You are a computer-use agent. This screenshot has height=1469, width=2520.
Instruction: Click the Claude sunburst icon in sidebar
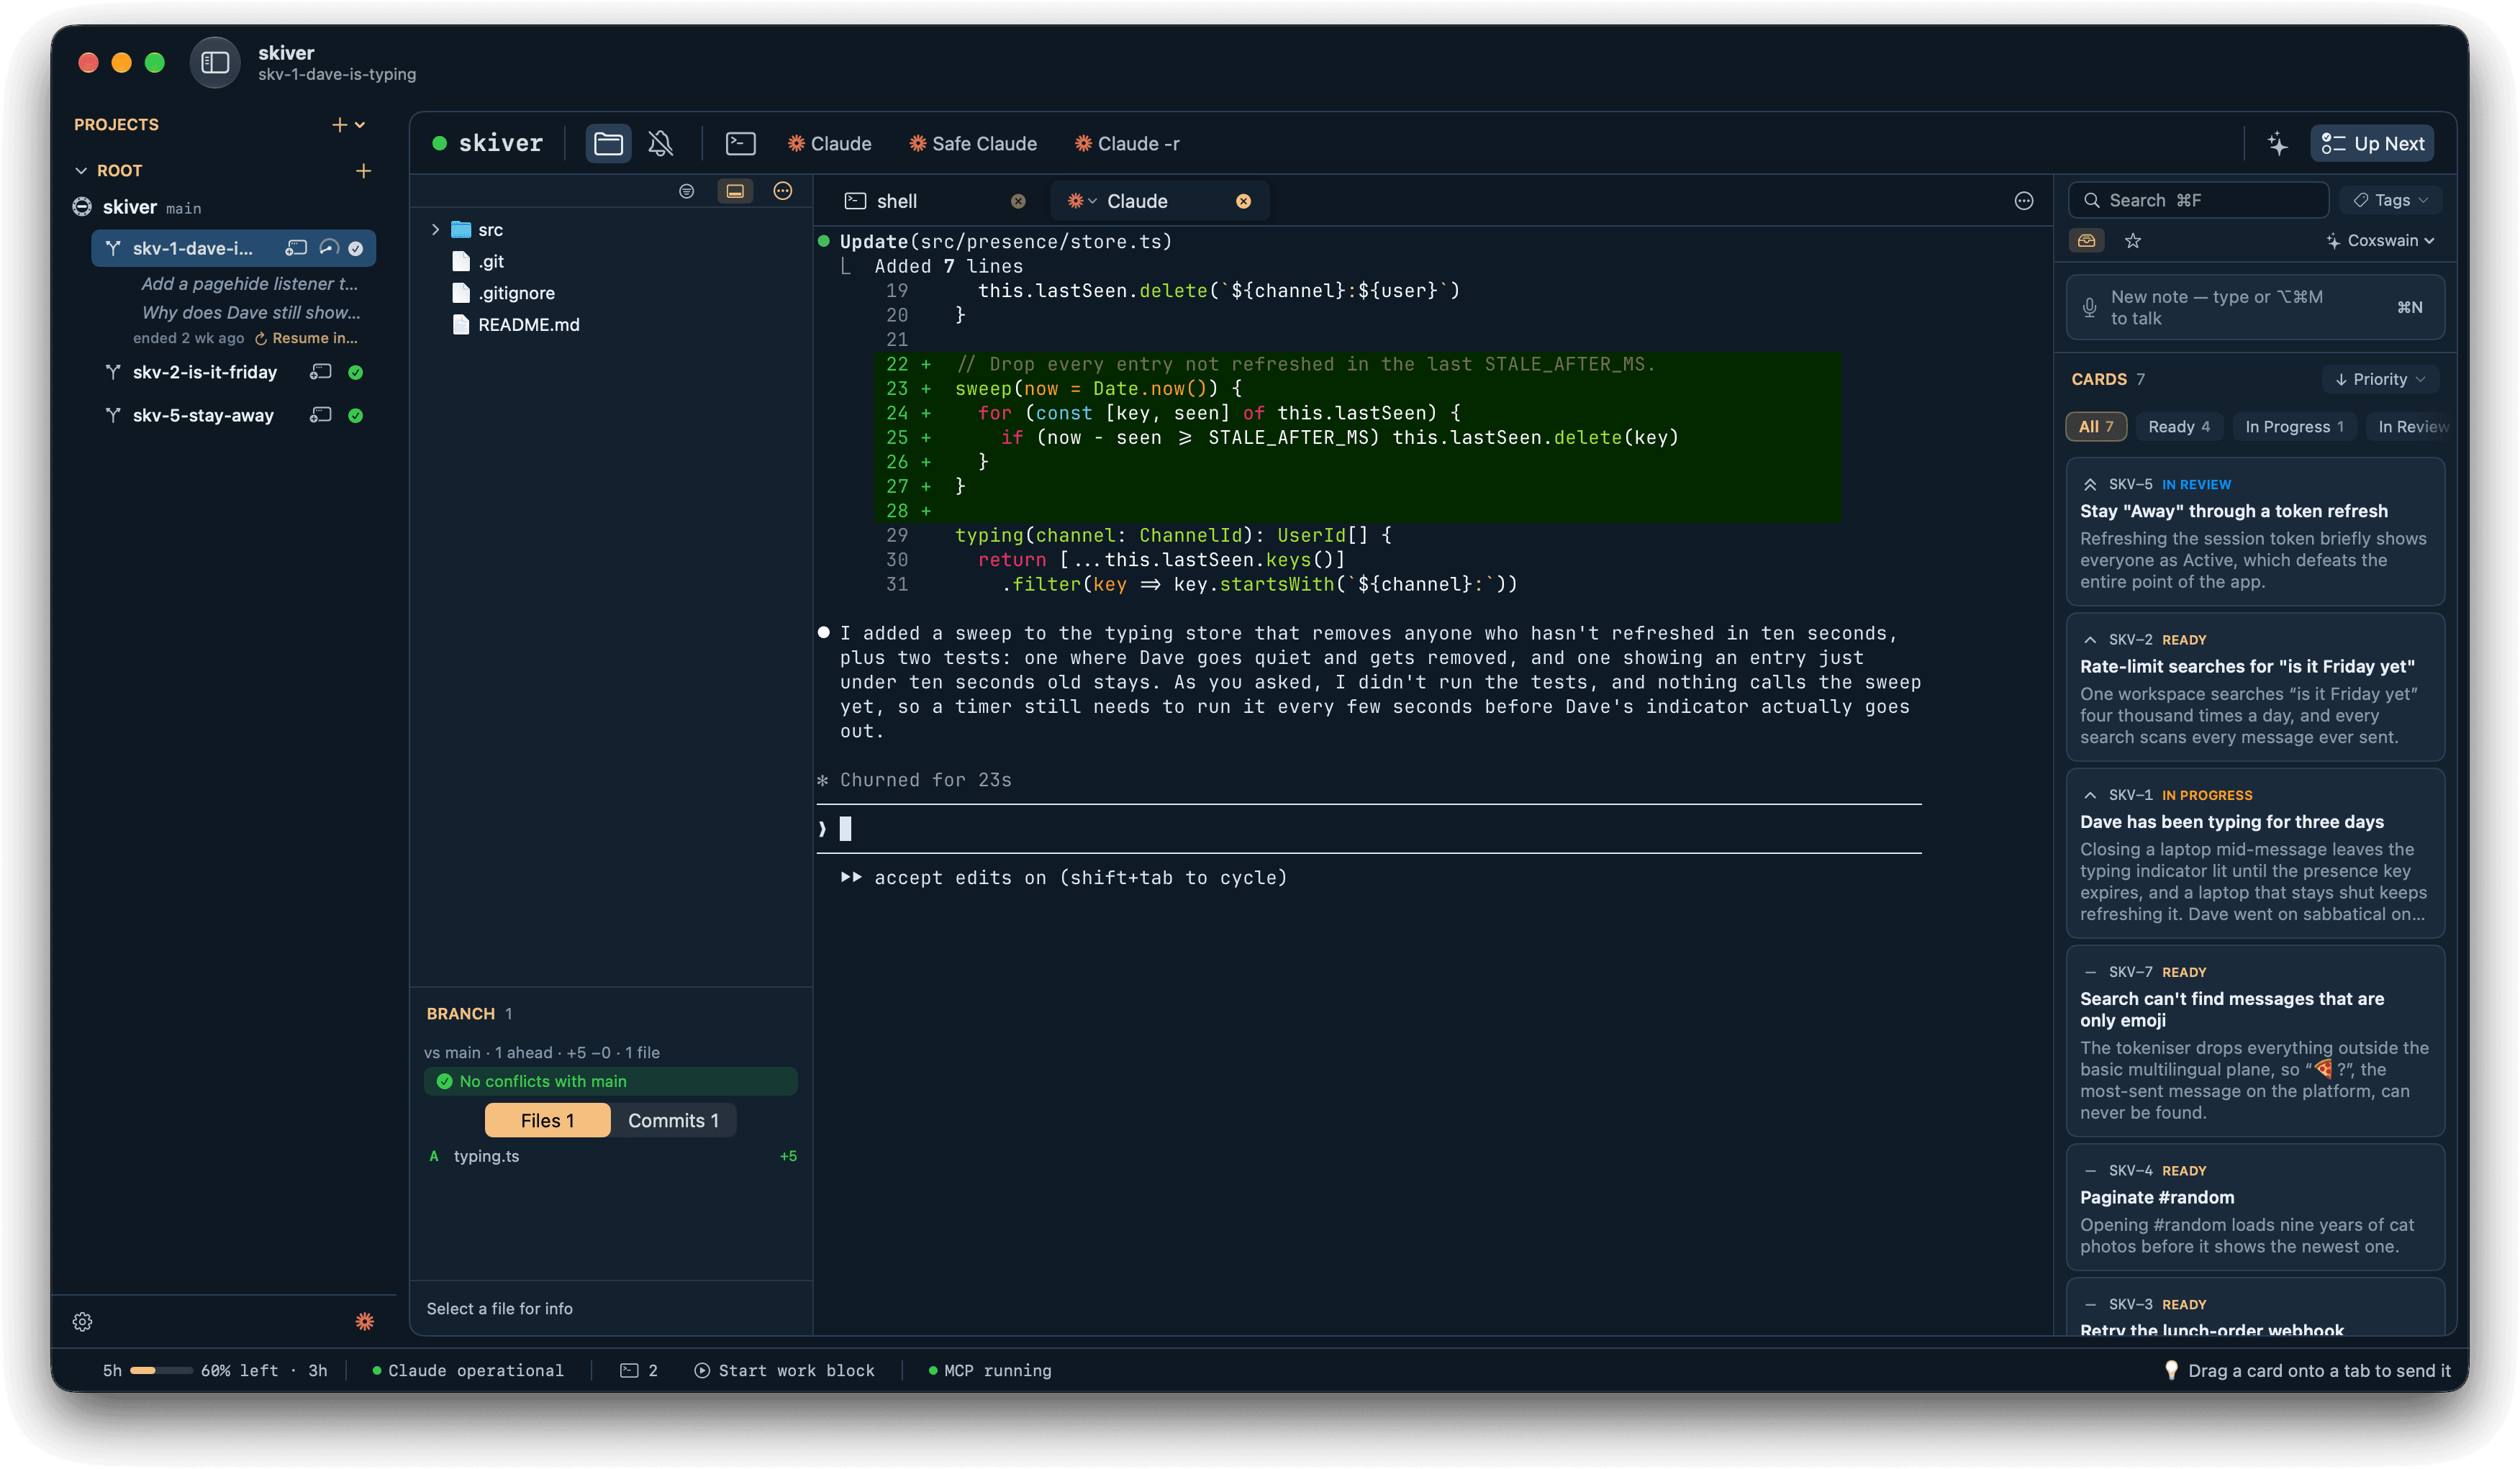coord(364,1322)
